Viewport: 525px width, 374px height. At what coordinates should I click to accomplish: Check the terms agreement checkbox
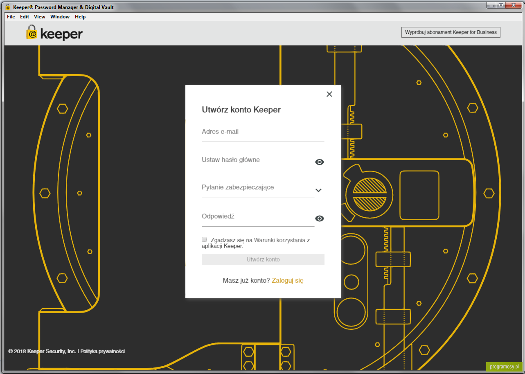(204, 239)
